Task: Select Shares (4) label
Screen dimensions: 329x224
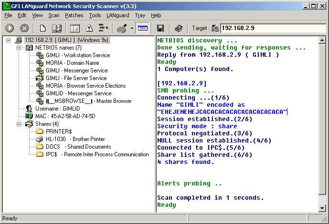Action: tap(47, 124)
